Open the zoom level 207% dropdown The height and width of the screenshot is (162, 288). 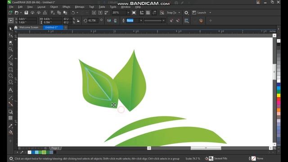coord(128,13)
